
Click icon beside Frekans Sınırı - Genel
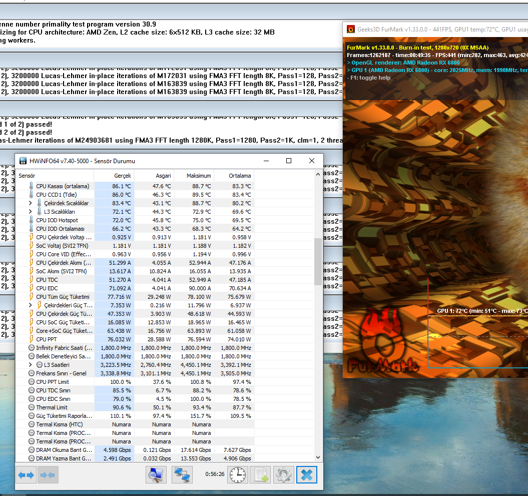(x=32, y=373)
